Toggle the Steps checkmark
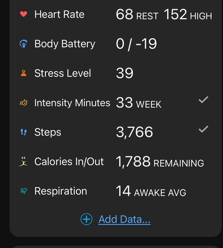This screenshot has width=223, height=248. (203, 129)
